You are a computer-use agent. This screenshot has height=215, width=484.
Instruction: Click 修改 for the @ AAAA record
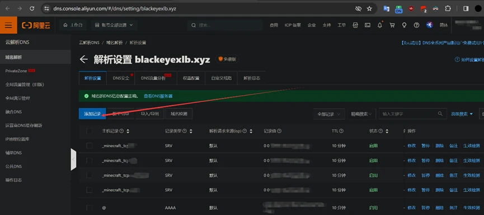411,208
